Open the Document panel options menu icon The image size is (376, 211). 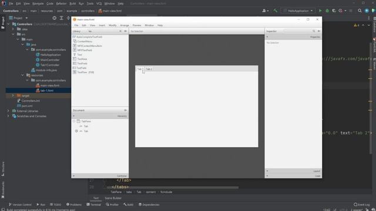pyautogui.click(x=125, y=110)
